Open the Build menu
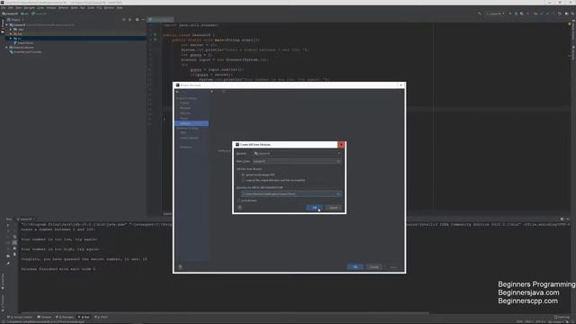 74,8
